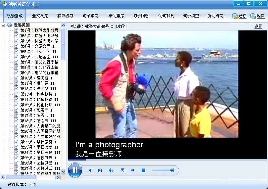Switch to mini mode via 迷你 icon
Image resolution: width=268 pixels, height=189 pixels.
coord(239,16)
